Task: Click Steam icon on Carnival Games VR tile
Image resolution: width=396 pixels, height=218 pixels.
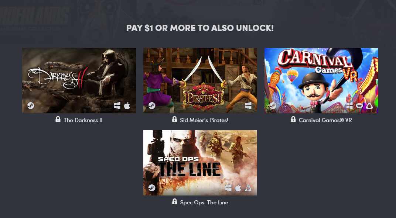Action: tap(273, 105)
